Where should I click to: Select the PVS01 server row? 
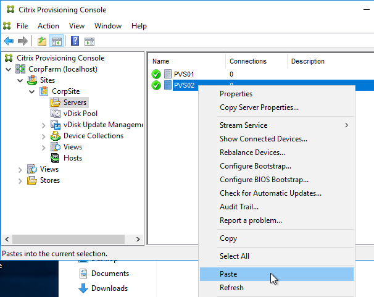tap(261, 74)
